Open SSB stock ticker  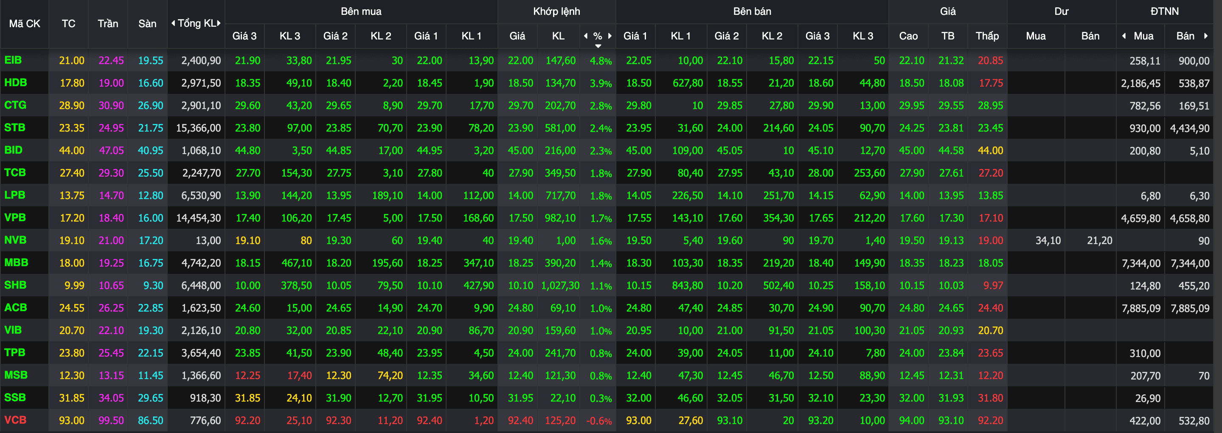15,397
